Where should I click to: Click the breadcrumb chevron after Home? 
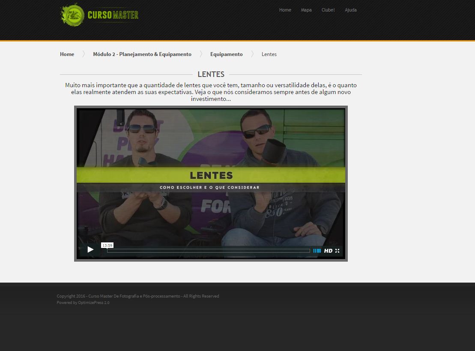84,54
